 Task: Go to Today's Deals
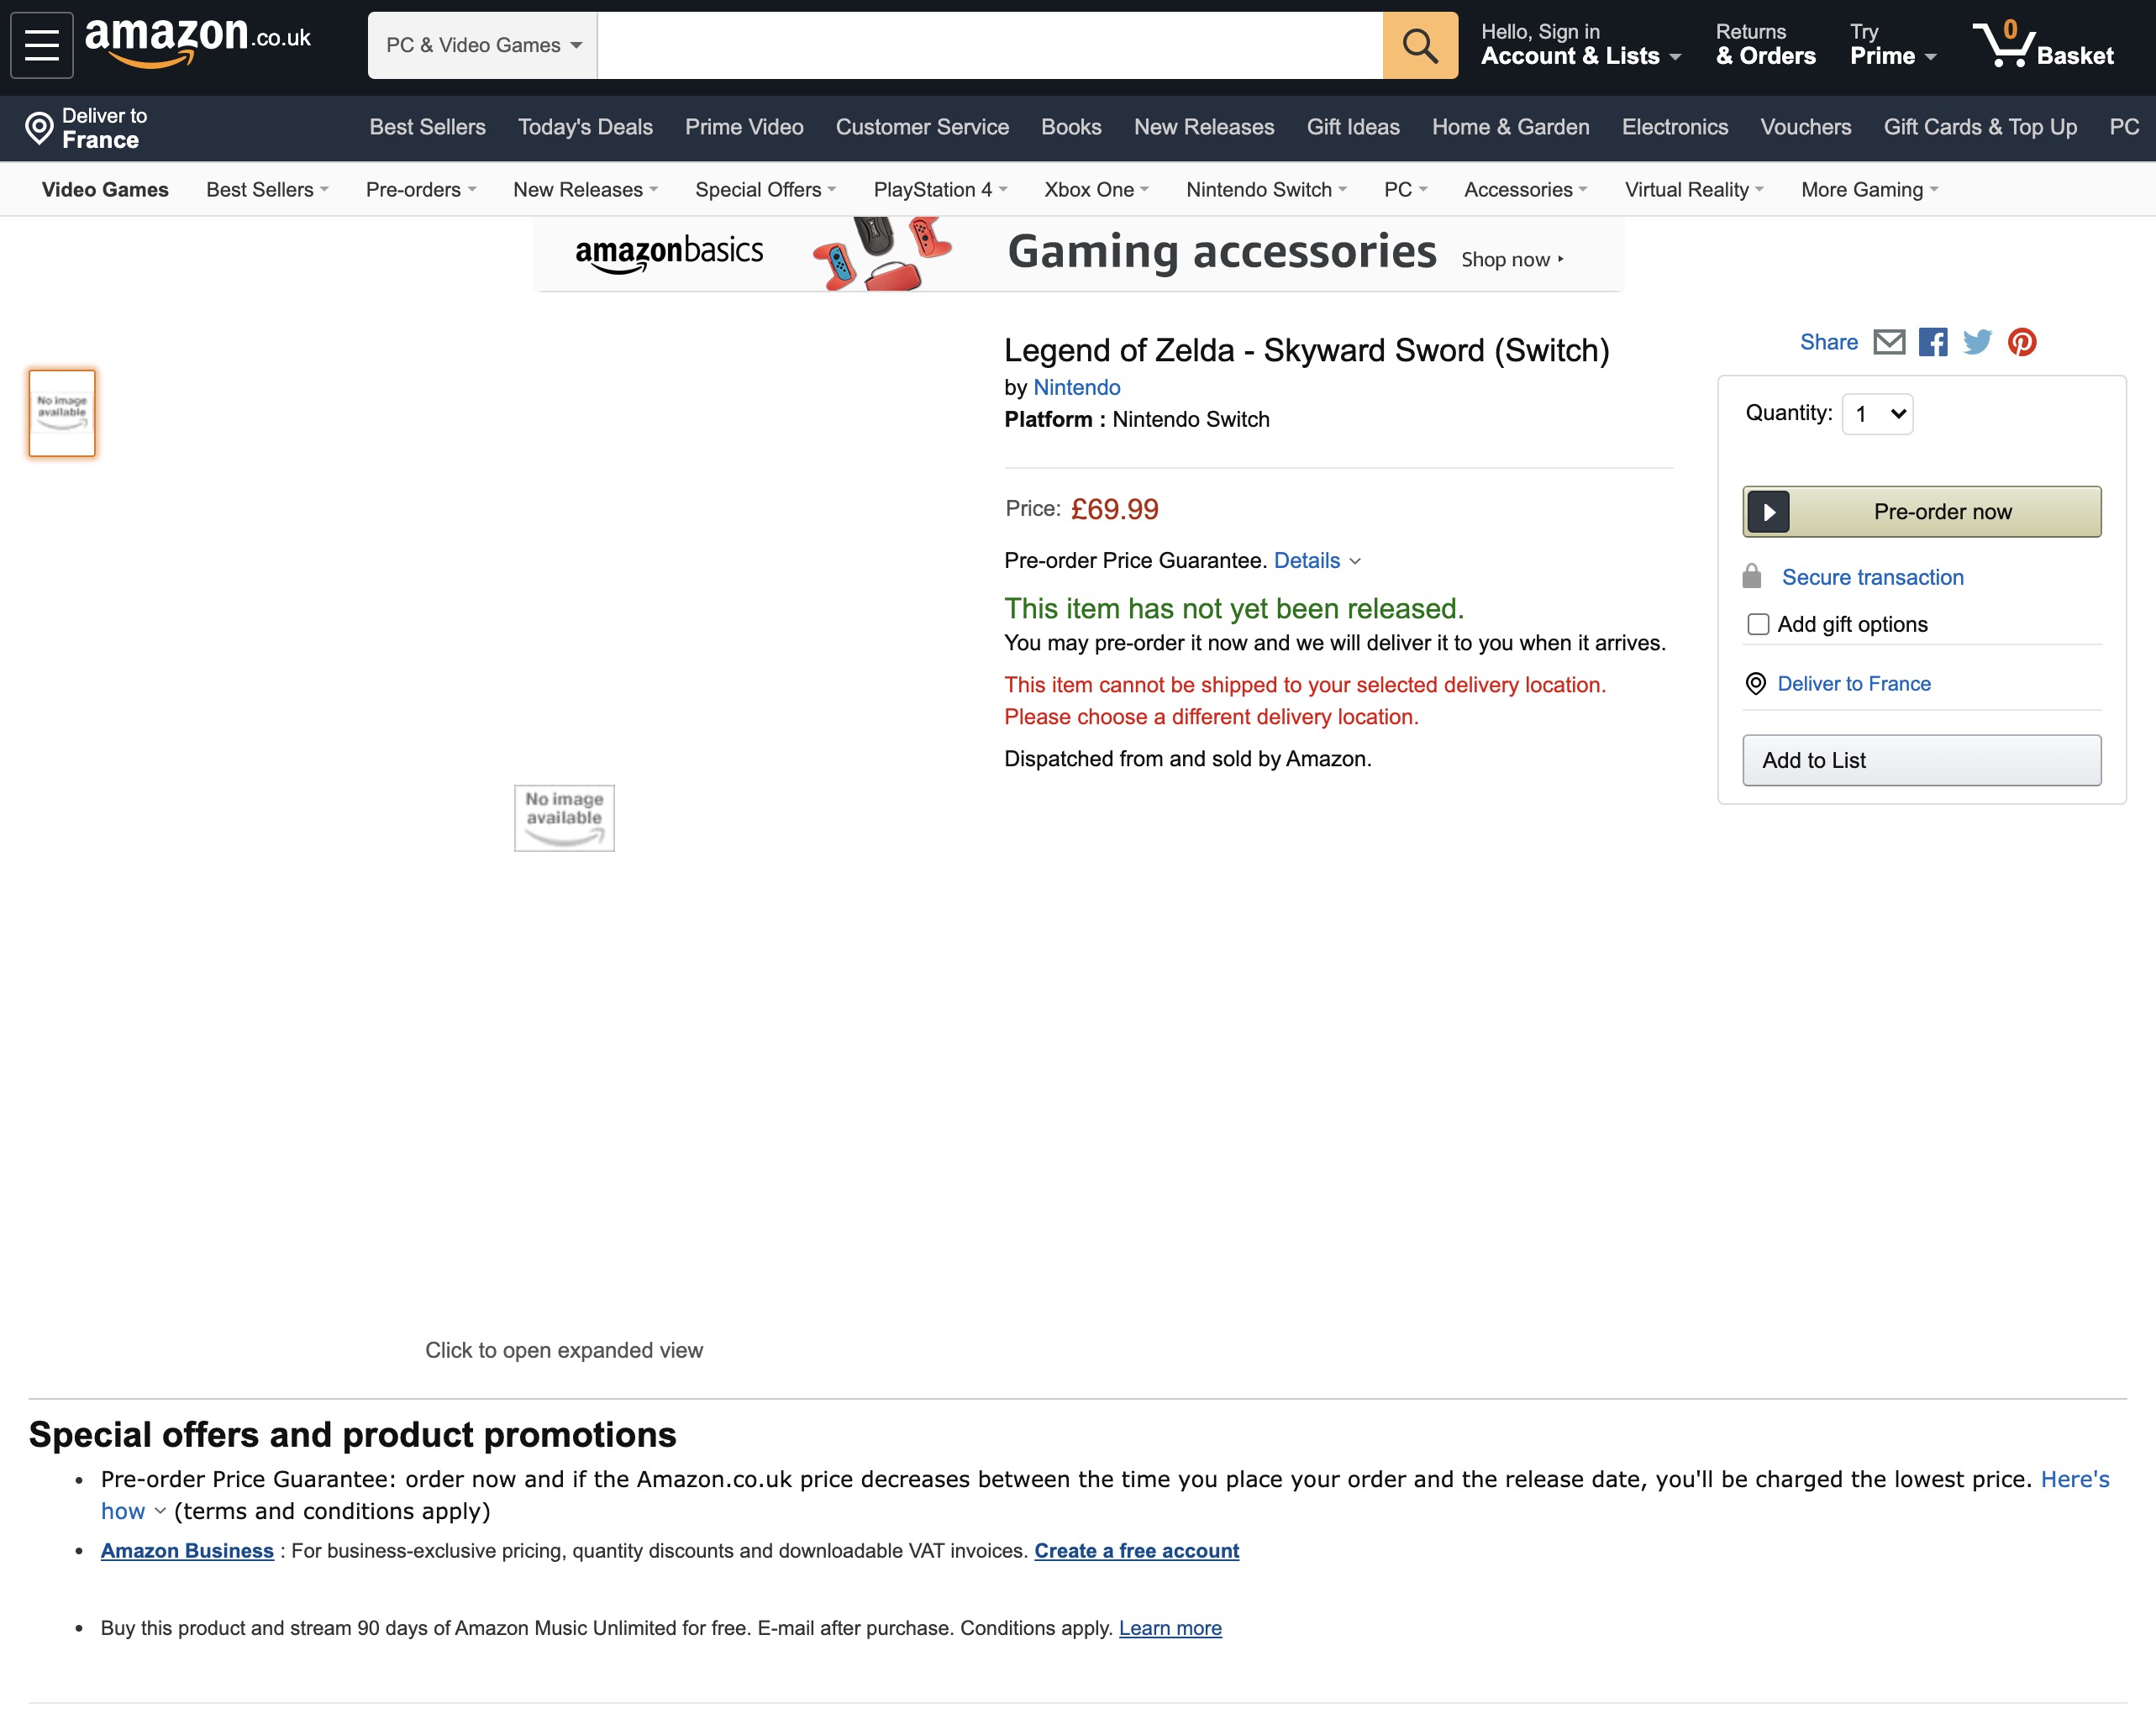coord(585,127)
